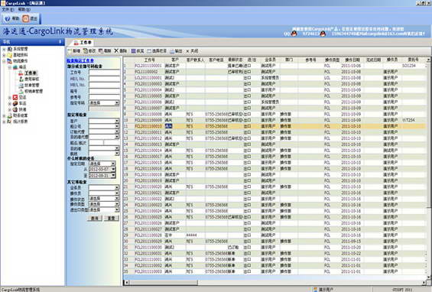Click the 工作号 input field

[x=104, y=73]
